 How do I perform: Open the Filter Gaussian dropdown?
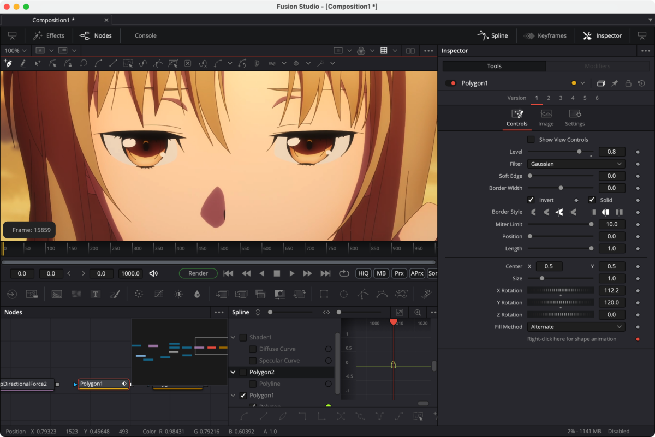pyautogui.click(x=576, y=164)
